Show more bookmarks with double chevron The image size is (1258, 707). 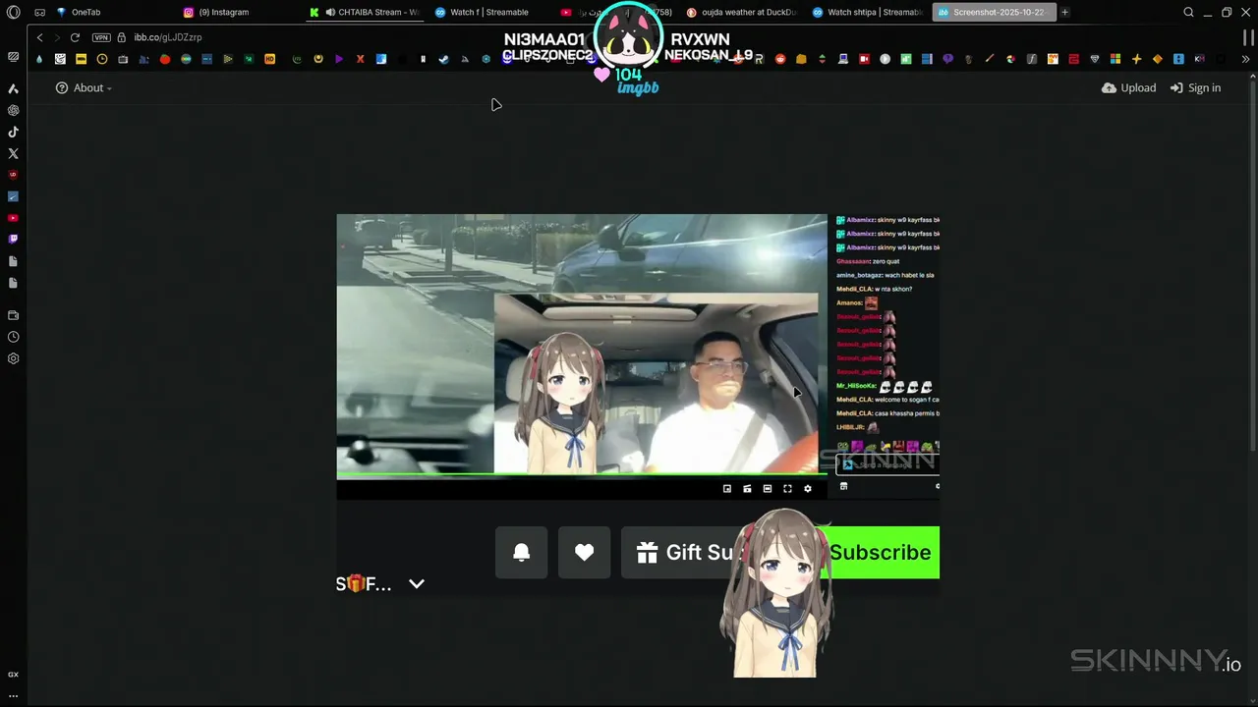(1246, 59)
